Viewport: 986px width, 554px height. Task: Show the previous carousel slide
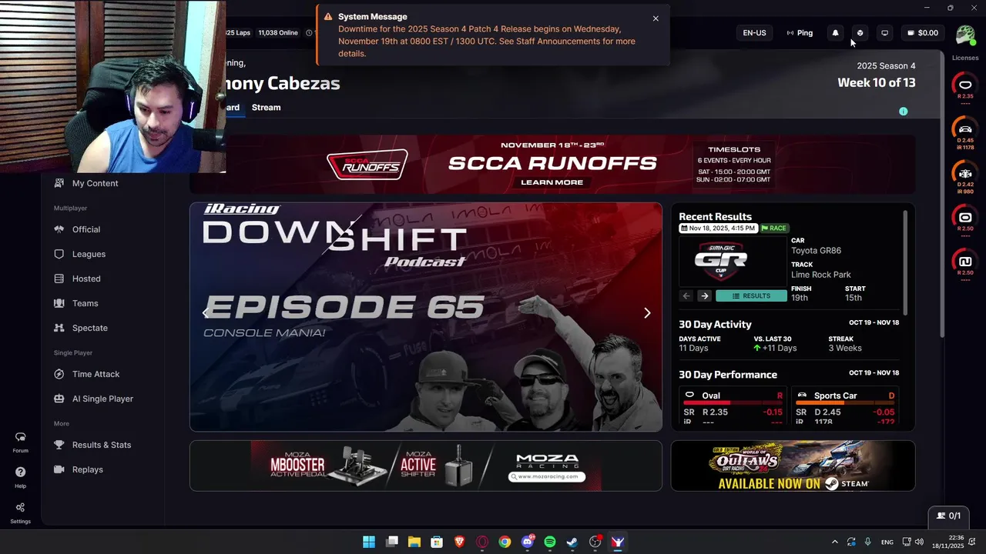click(x=205, y=313)
